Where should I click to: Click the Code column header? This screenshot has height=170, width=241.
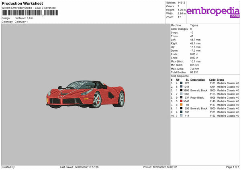pyautogui.click(x=212, y=79)
